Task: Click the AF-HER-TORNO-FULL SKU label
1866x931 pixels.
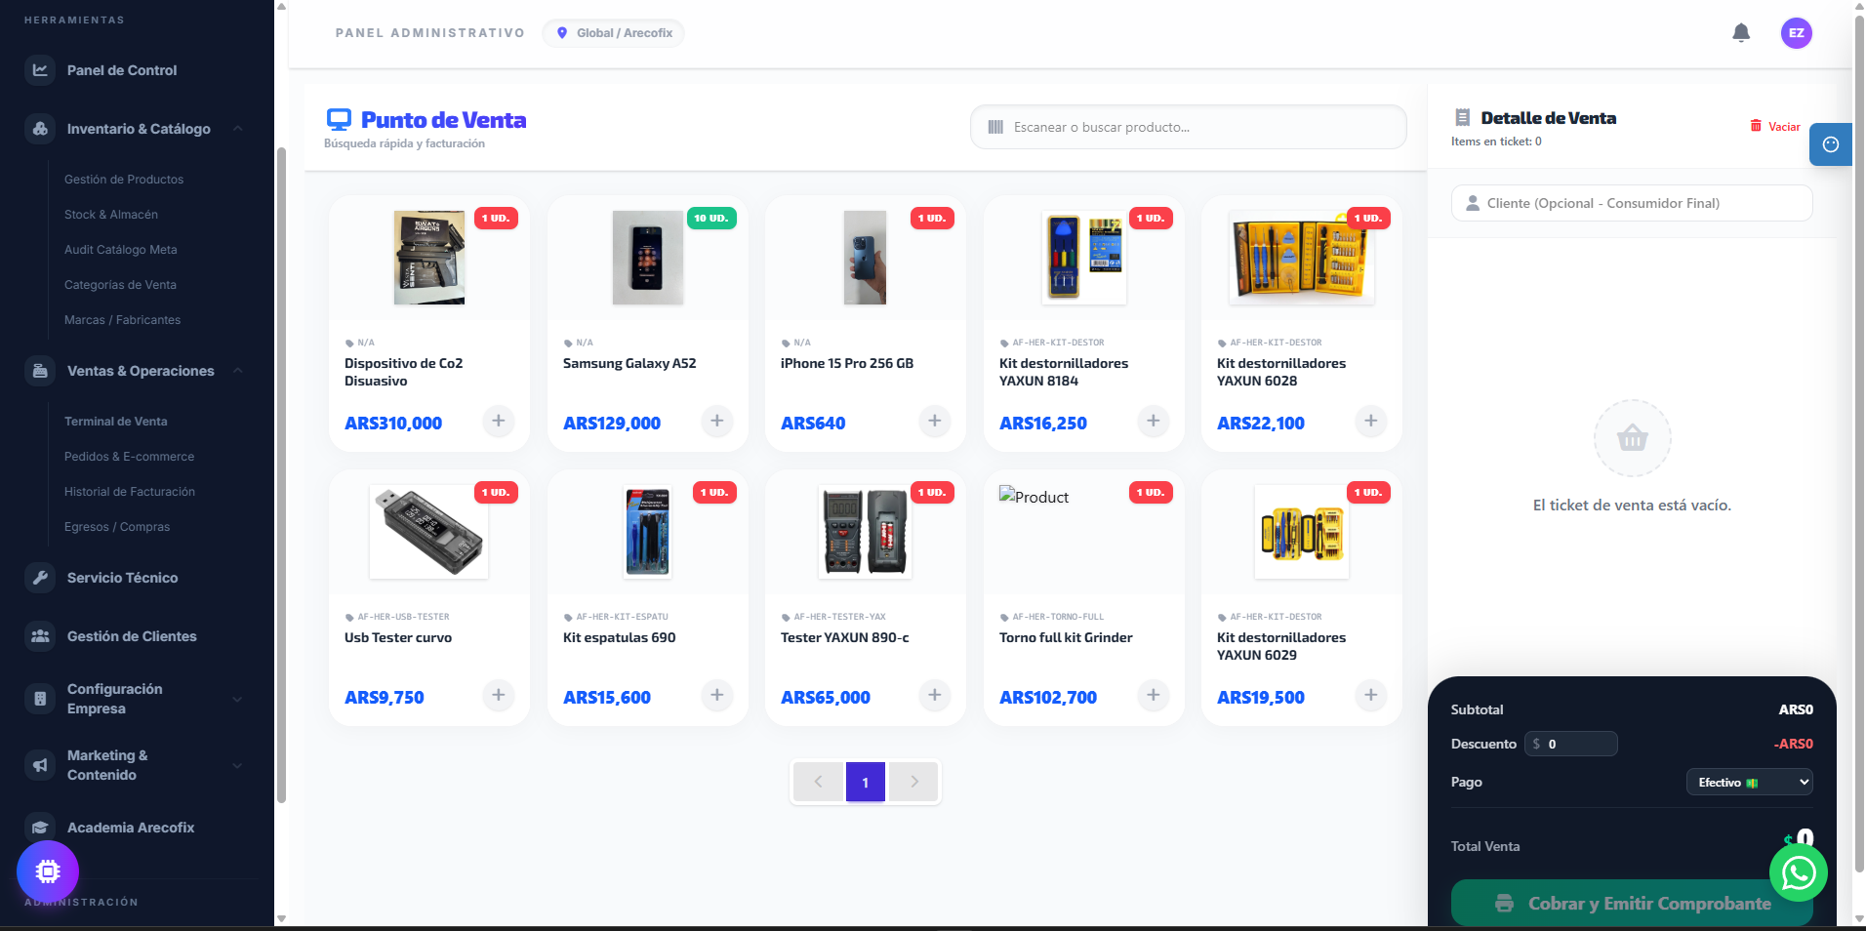Action: coord(1058,617)
